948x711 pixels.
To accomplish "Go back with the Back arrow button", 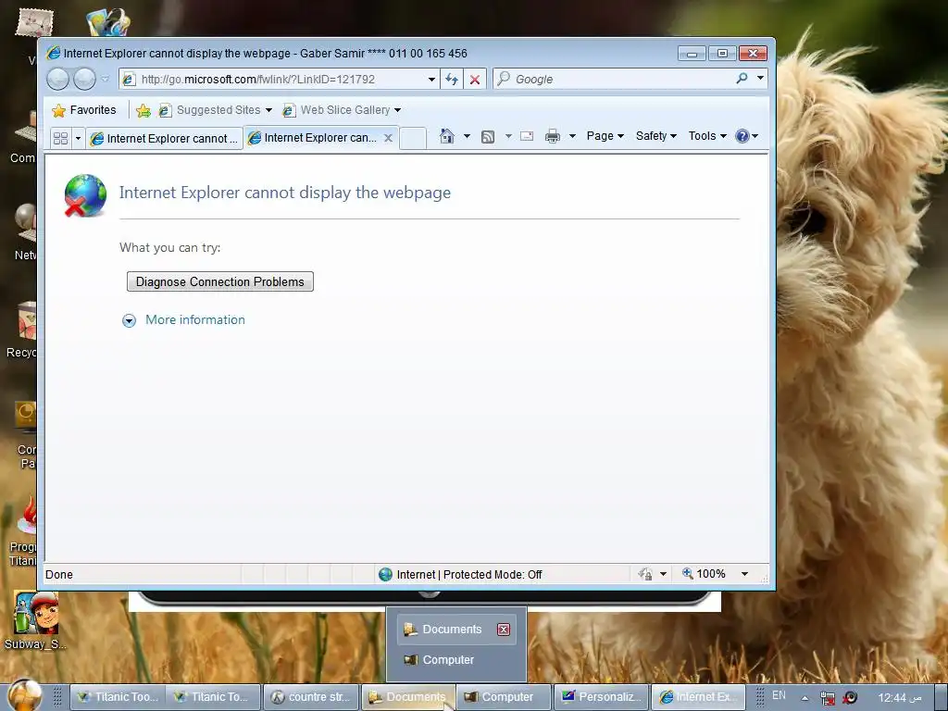I will tap(58, 80).
